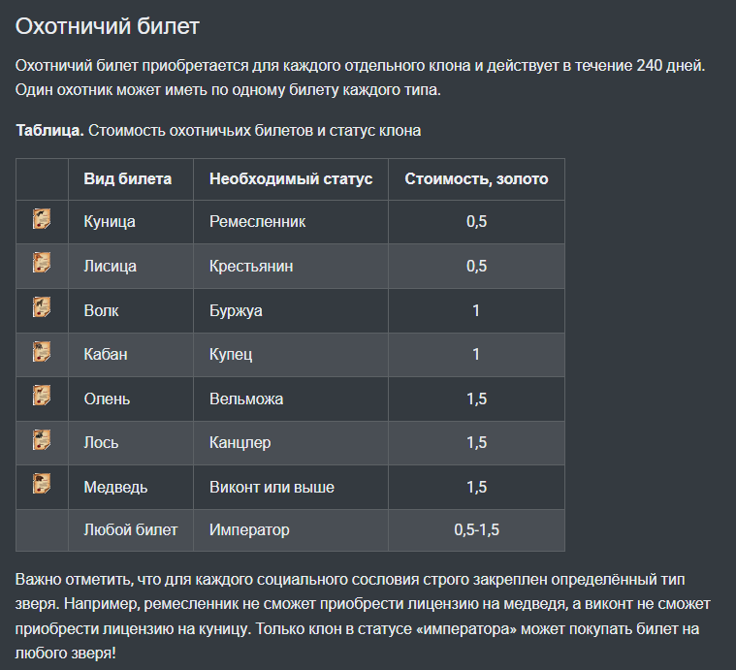Click the Кабан hunting ticket icon
The image size is (736, 670).
point(42,352)
